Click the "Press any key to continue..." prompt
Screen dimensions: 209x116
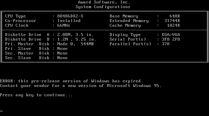click(x=36, y=95)
